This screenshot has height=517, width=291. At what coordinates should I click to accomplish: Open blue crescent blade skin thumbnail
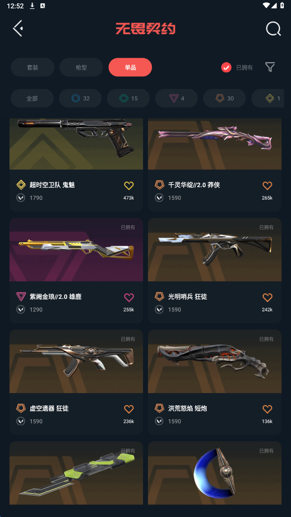[x=215, y=473]
